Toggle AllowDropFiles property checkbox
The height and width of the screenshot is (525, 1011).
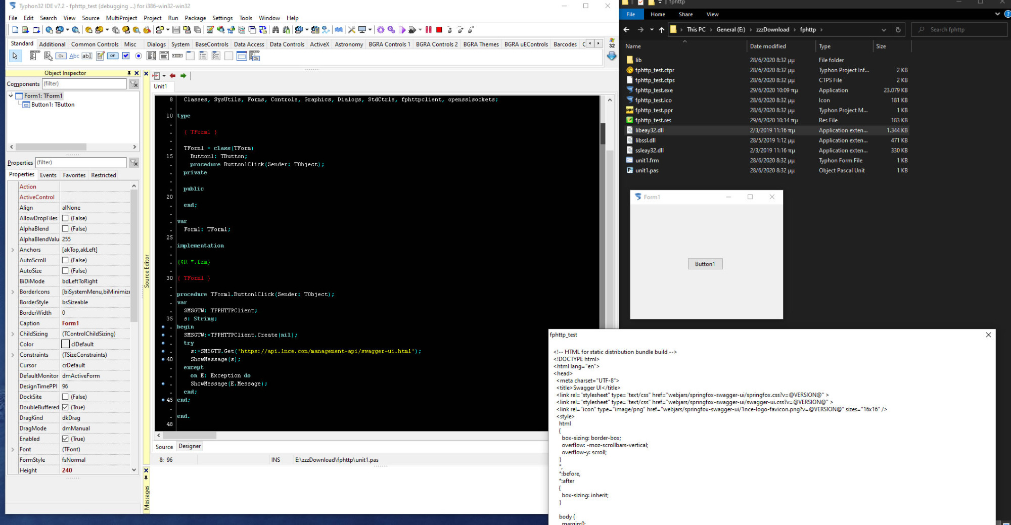click(65, 218)
